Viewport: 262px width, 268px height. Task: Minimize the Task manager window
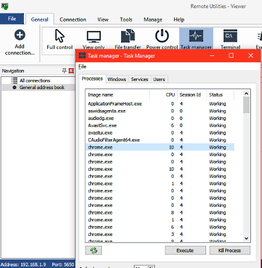(x=212, y=55)
